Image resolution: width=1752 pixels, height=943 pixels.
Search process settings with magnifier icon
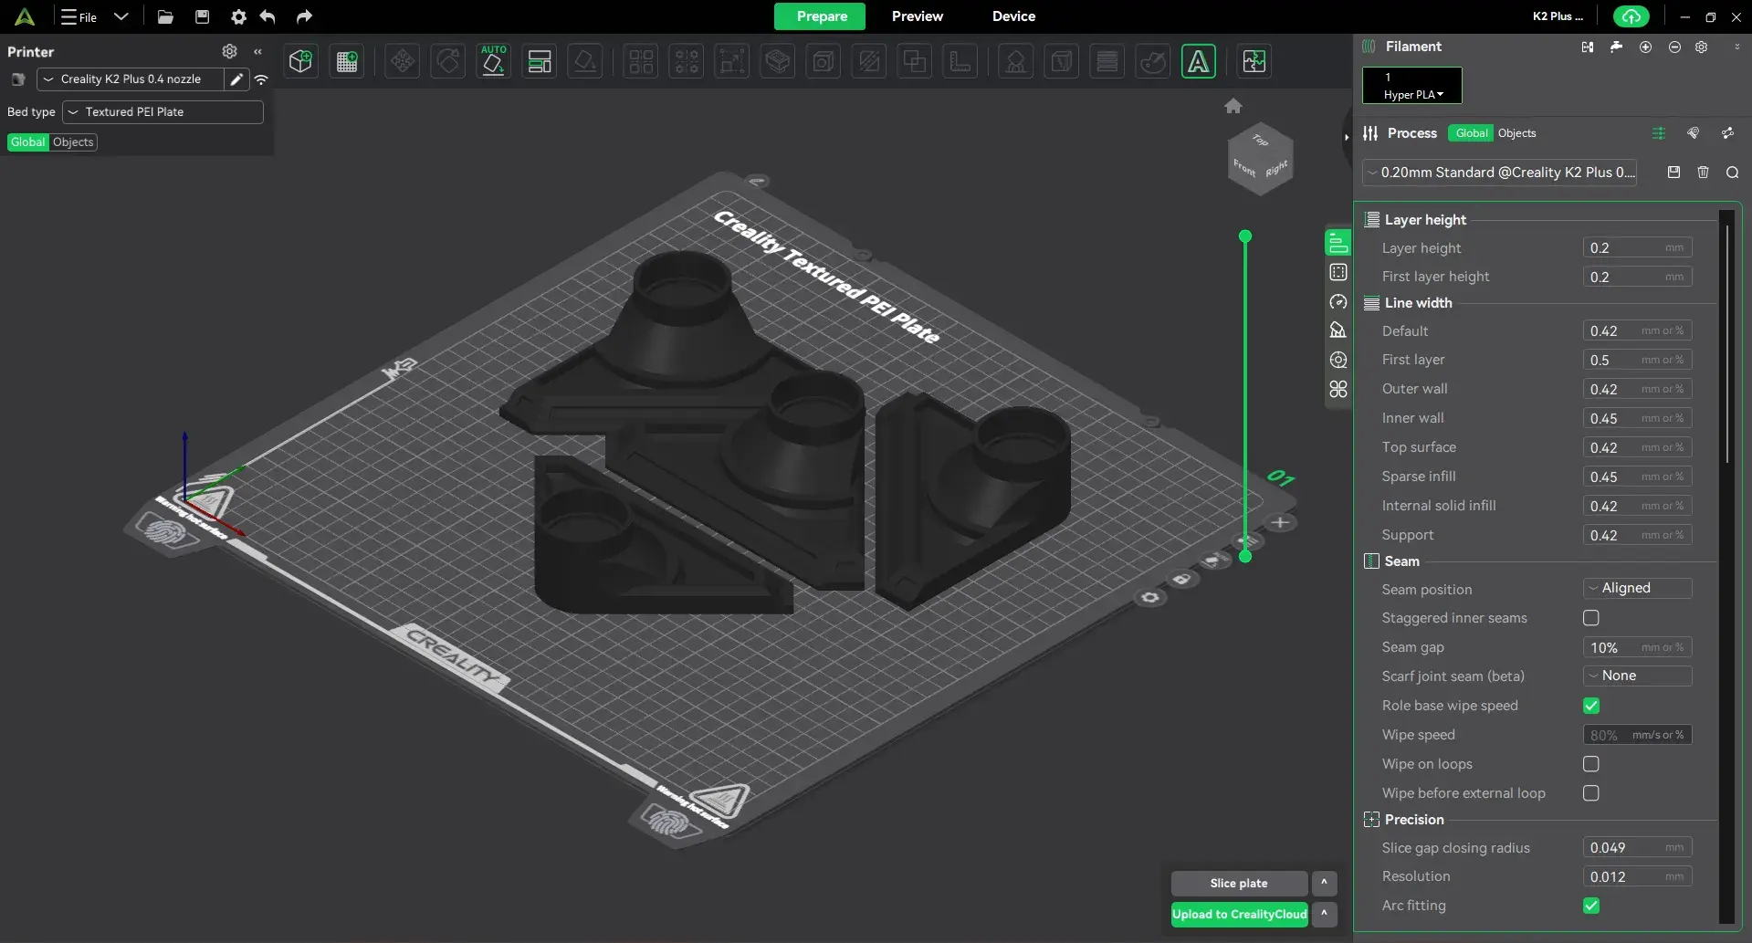click(x=1732, y=173)
